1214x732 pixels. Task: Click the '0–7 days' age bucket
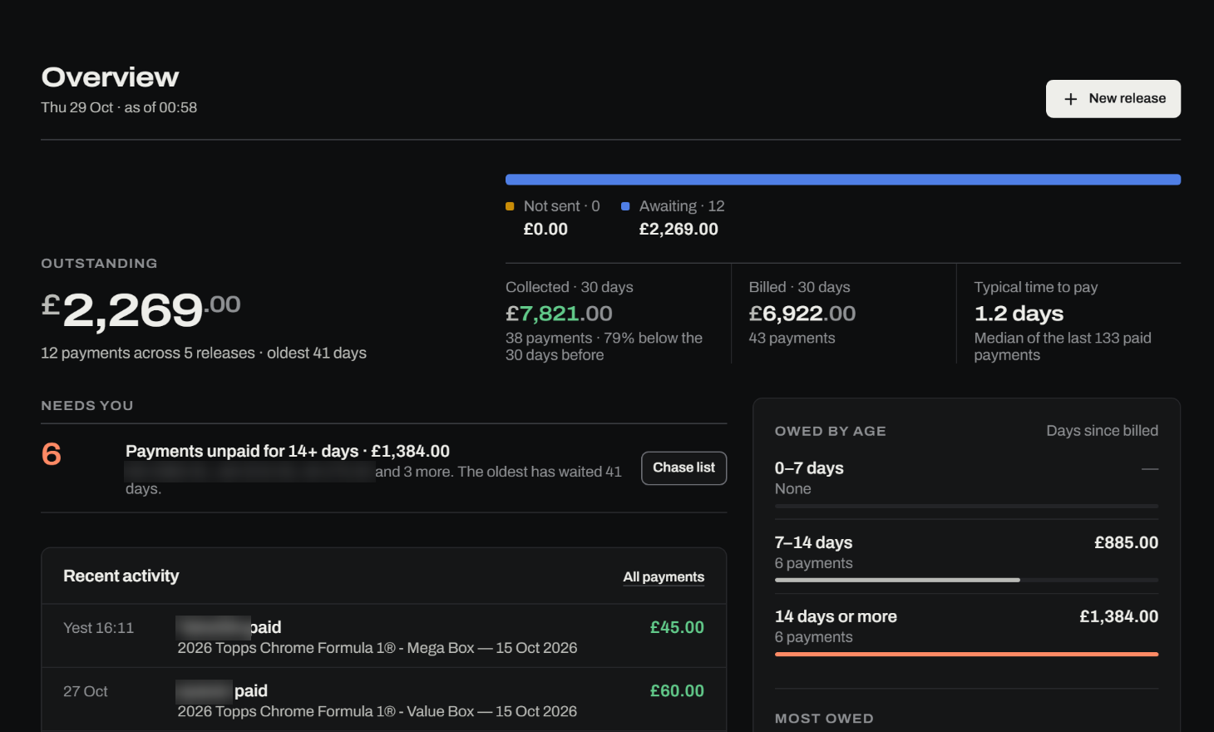point(809,468)
